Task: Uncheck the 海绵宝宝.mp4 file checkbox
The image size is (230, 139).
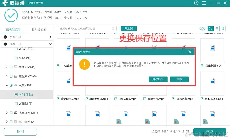Action: (x=145, y=99)
